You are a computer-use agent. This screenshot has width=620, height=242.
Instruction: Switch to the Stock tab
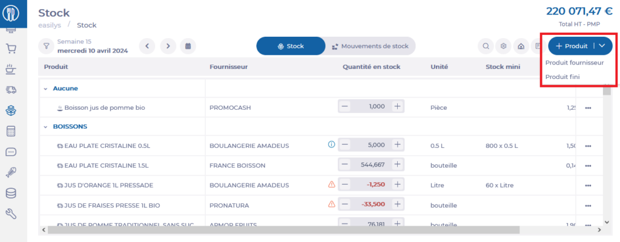click(291, 46)
